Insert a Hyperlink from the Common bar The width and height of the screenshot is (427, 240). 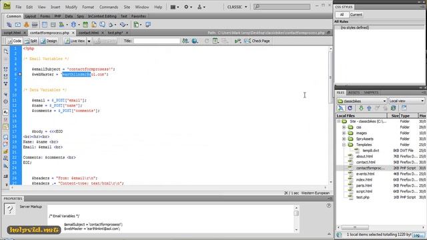pos(9,25)
